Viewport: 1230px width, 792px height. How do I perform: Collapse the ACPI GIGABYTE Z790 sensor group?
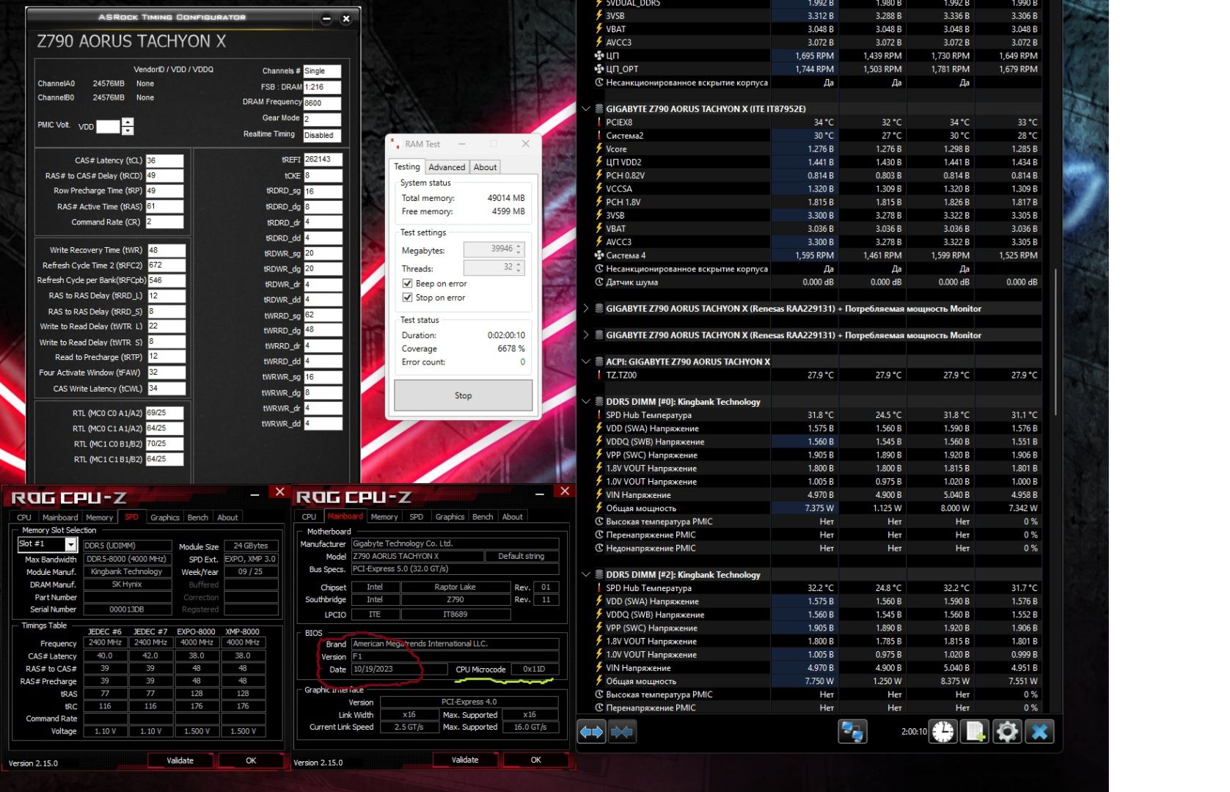586,362
